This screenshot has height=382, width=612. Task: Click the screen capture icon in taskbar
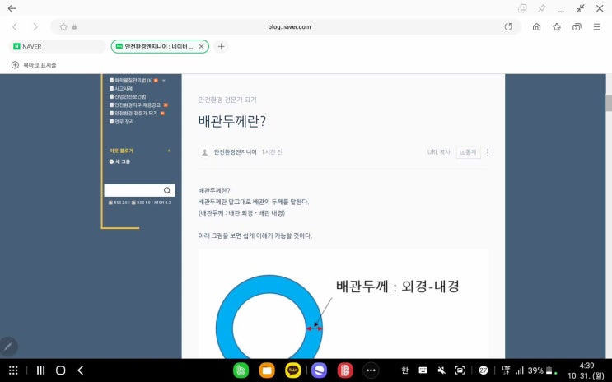pos(460,370)
